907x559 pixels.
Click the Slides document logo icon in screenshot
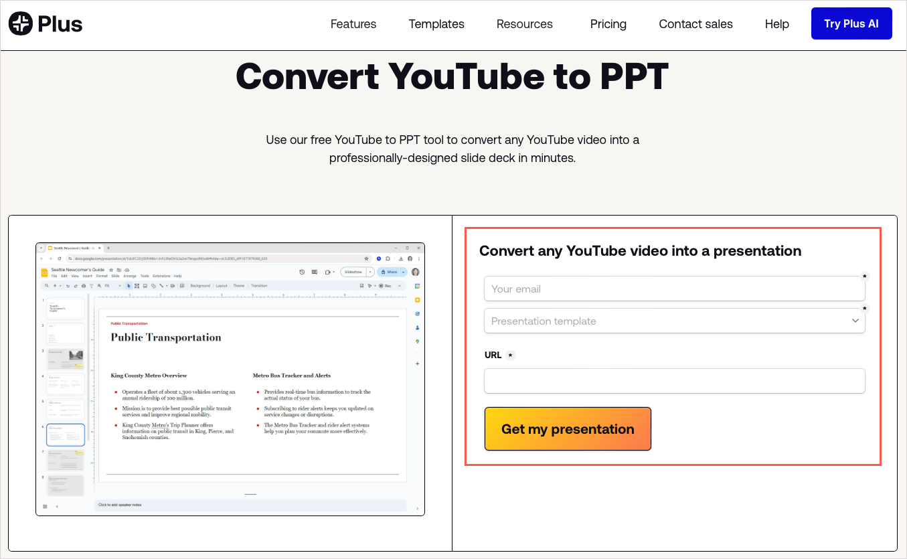coord(44,272)
